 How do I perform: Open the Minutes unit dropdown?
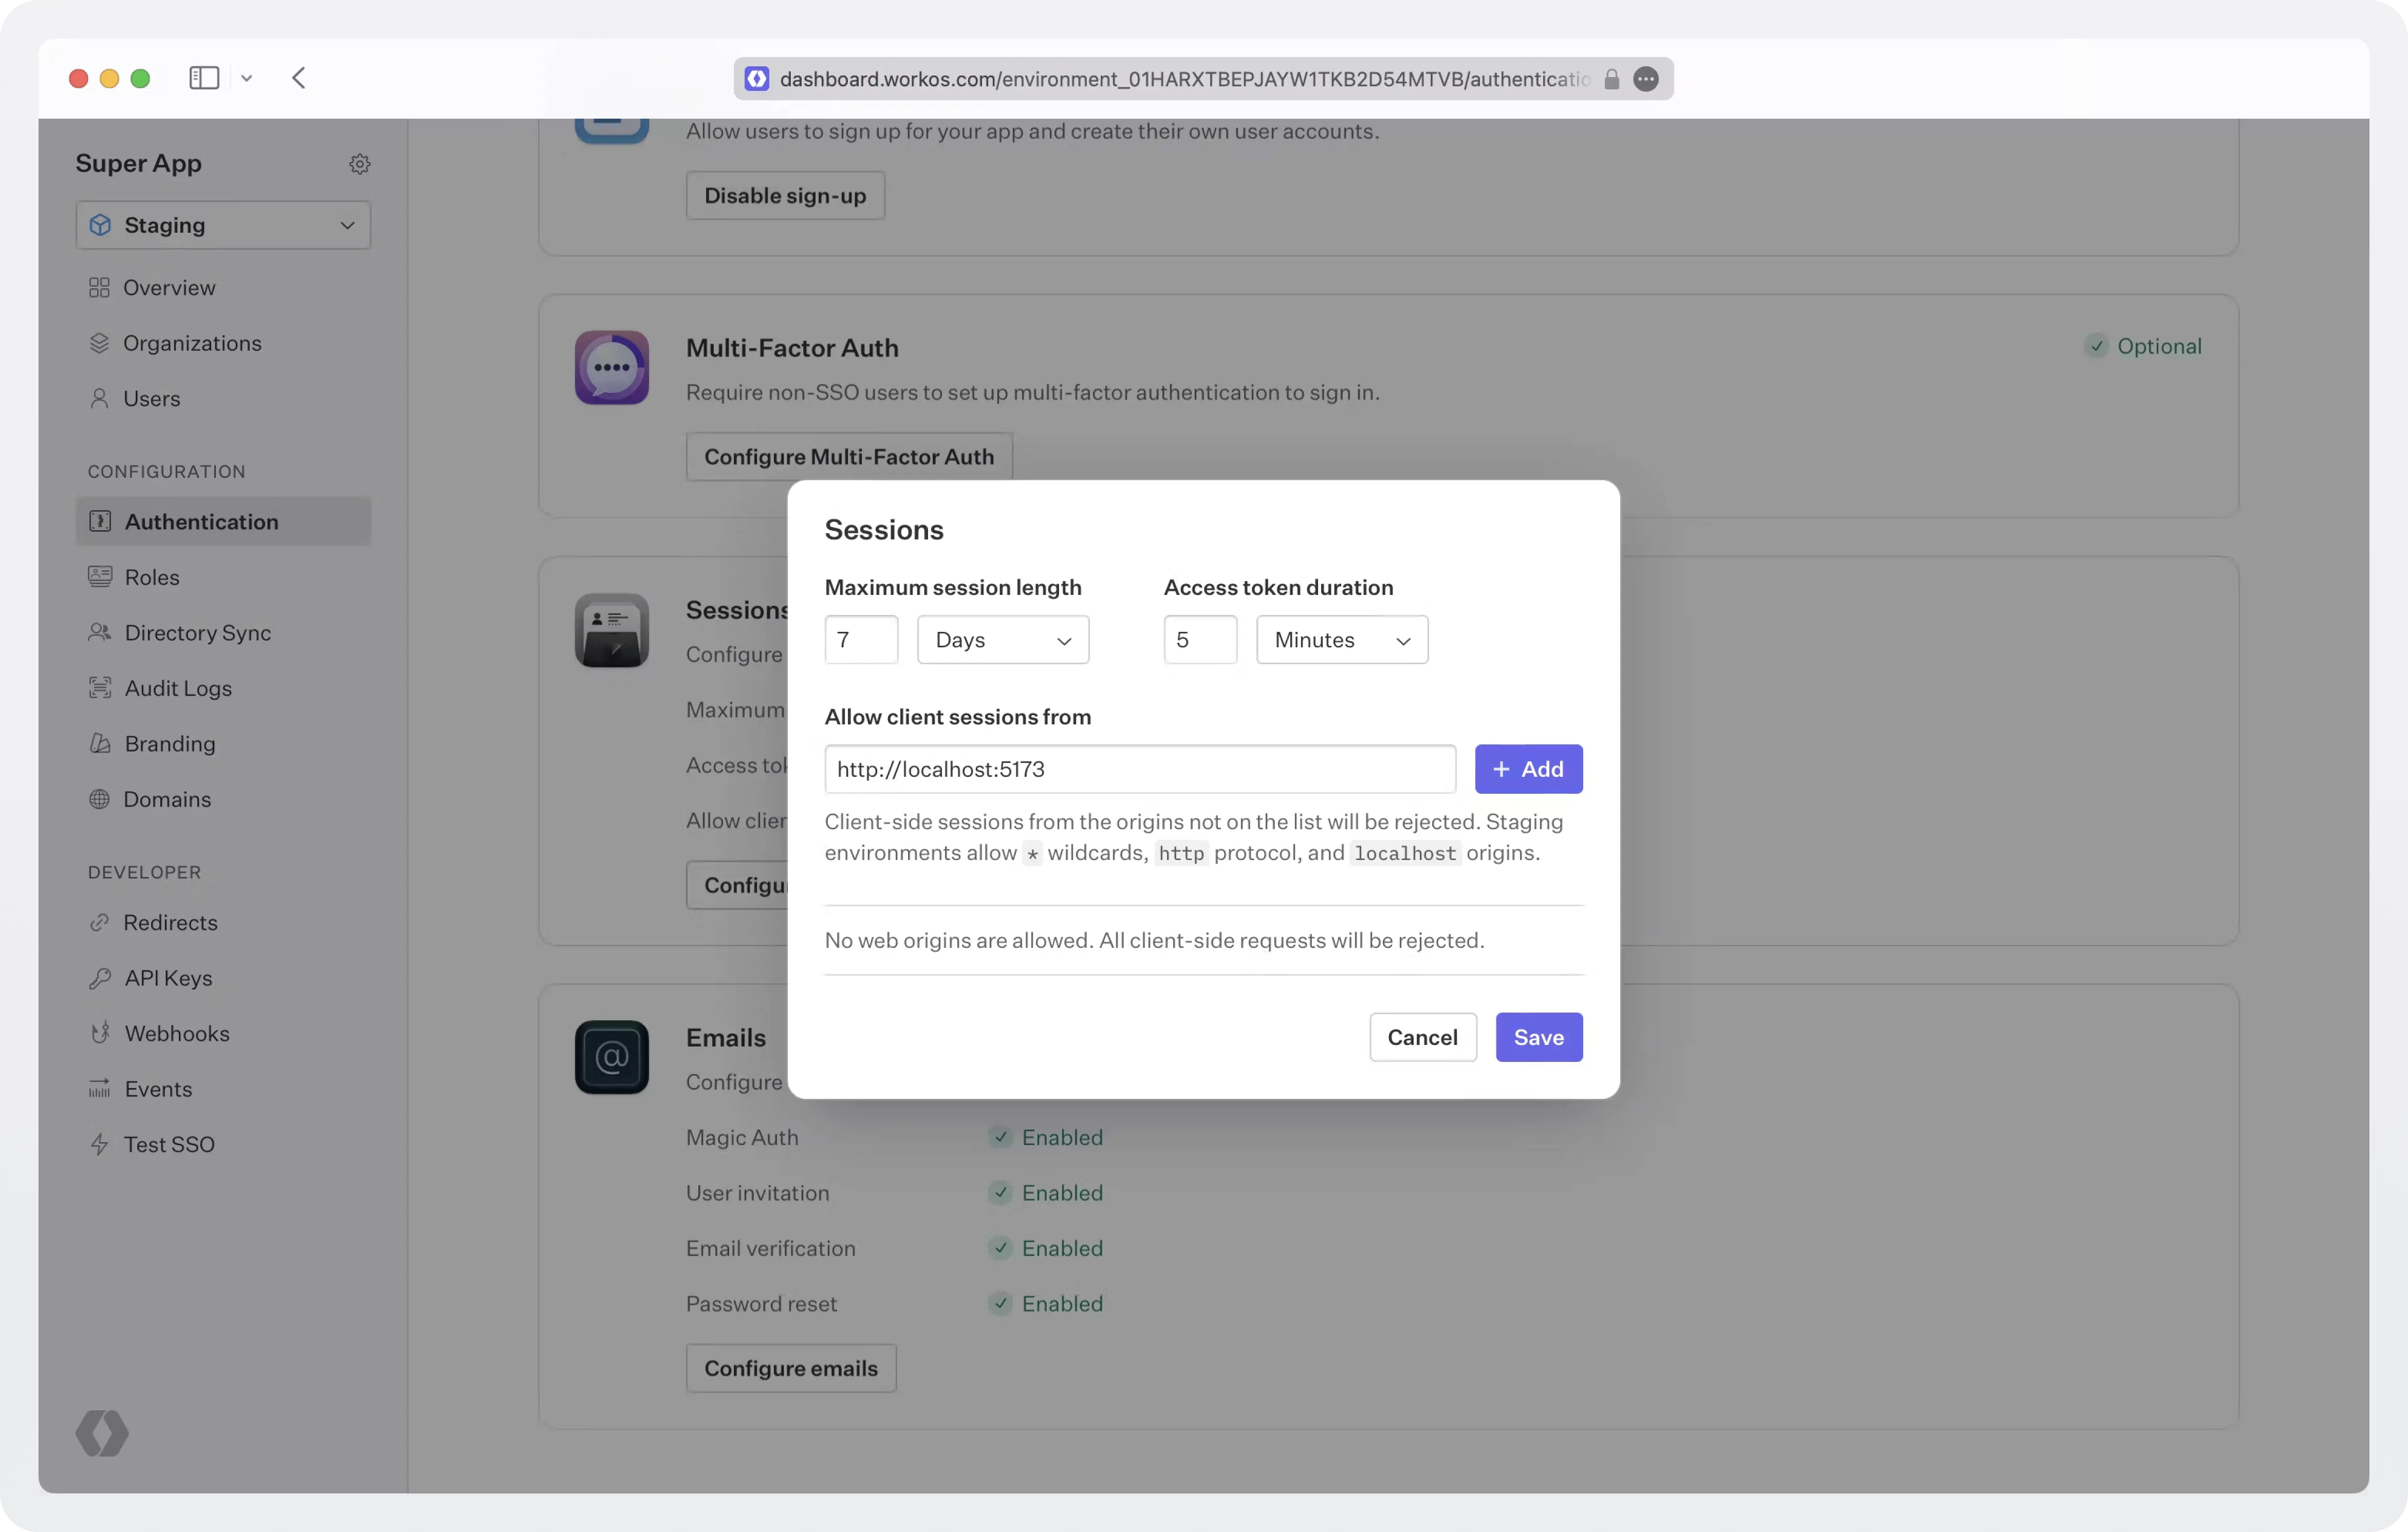(x=1342, y=640)
